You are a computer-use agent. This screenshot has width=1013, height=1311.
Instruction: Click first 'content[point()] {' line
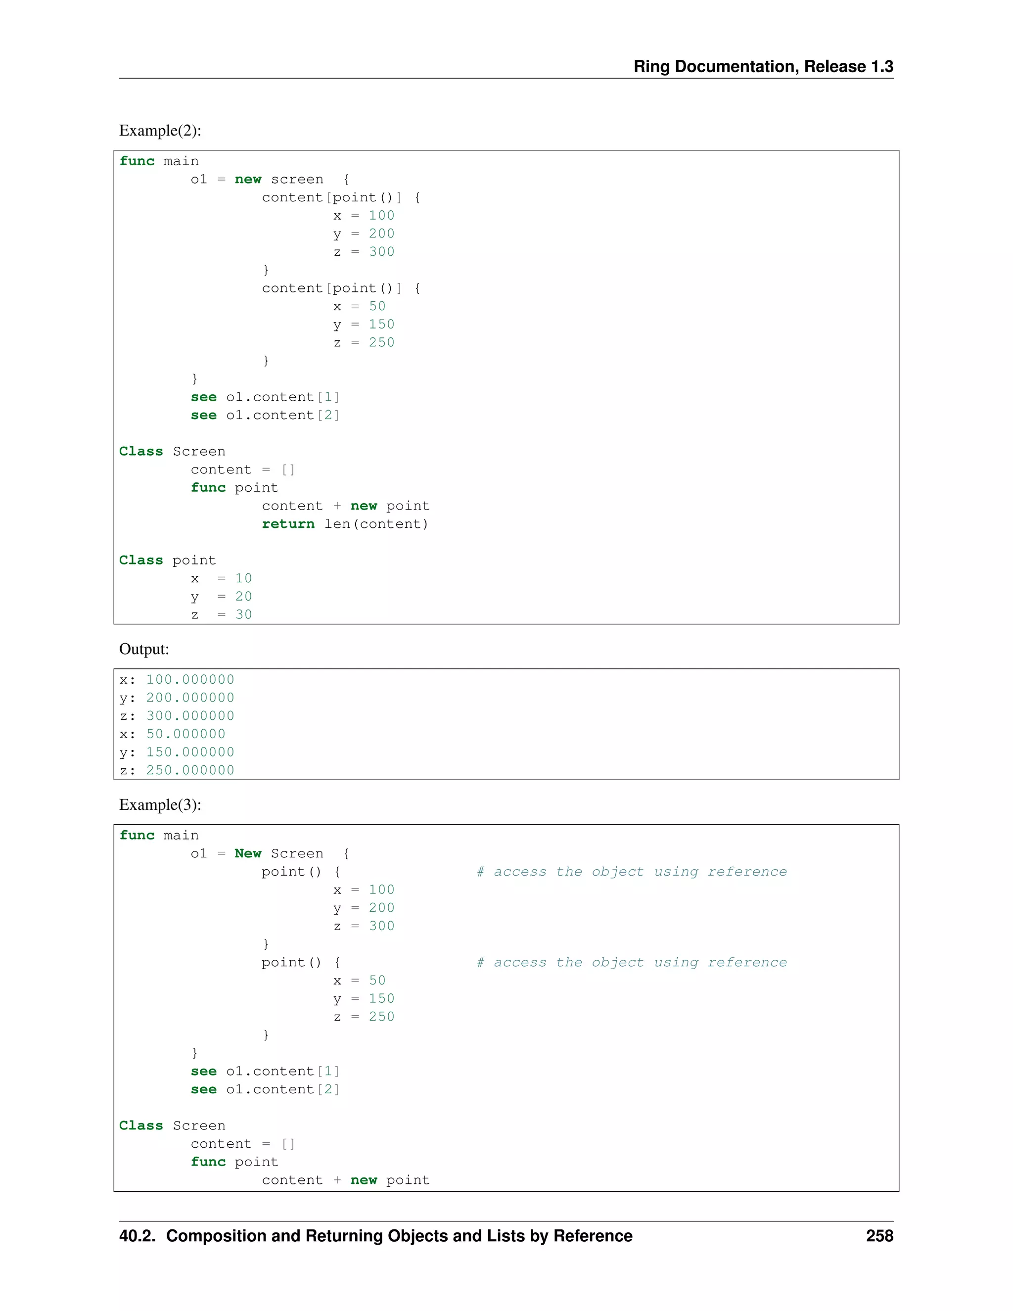pyautogui.click(x=341, y=197)
